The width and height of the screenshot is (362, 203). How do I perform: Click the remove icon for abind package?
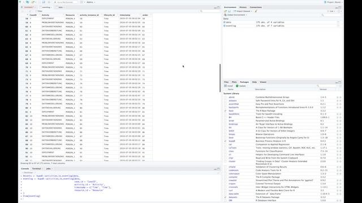pyautogui.click(x=341, y=98)
